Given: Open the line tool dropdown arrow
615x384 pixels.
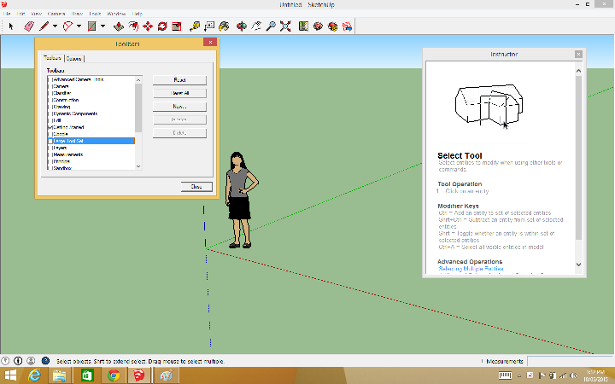Looking at the screenshot, I should click(55, 26).
